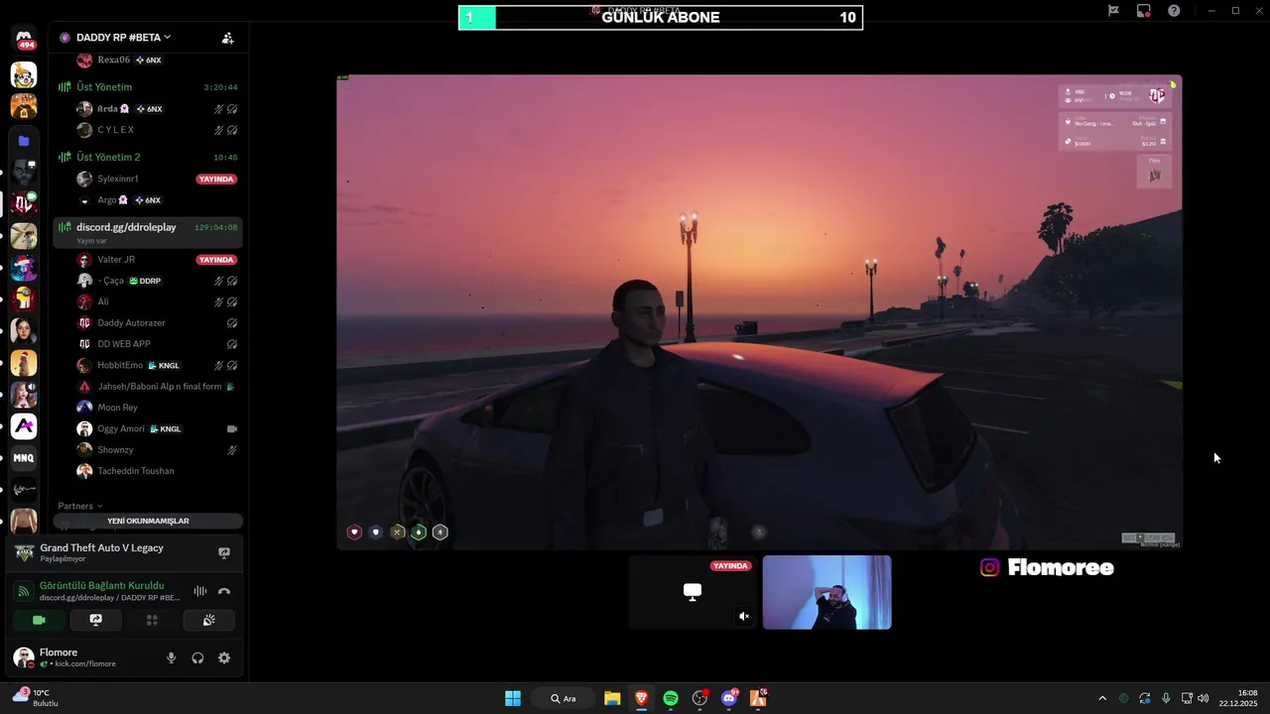
Task: Select the discord.gg/ddroleplay voice channel
Action: pos(148,232)
